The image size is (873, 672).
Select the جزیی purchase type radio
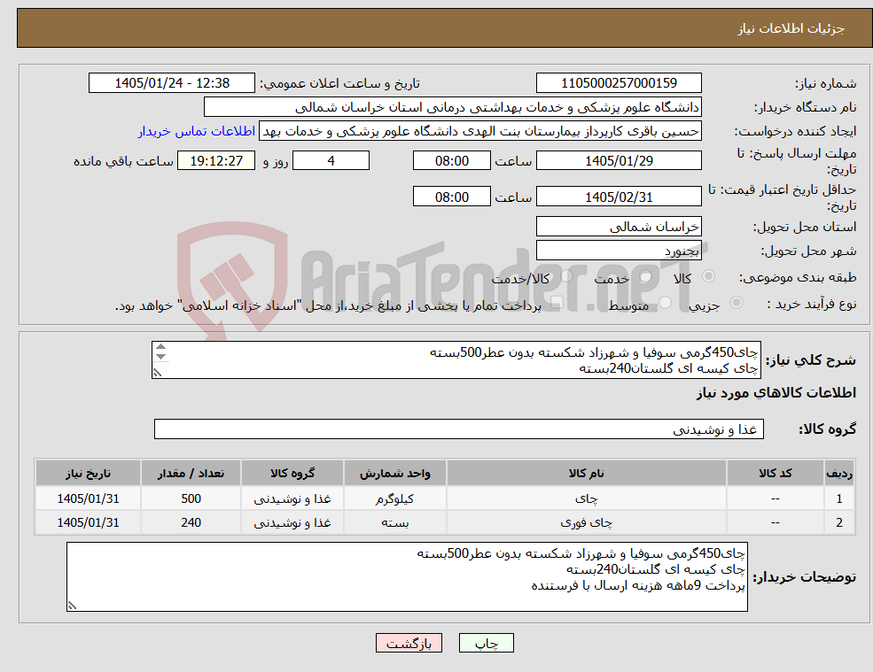point(736,303)
